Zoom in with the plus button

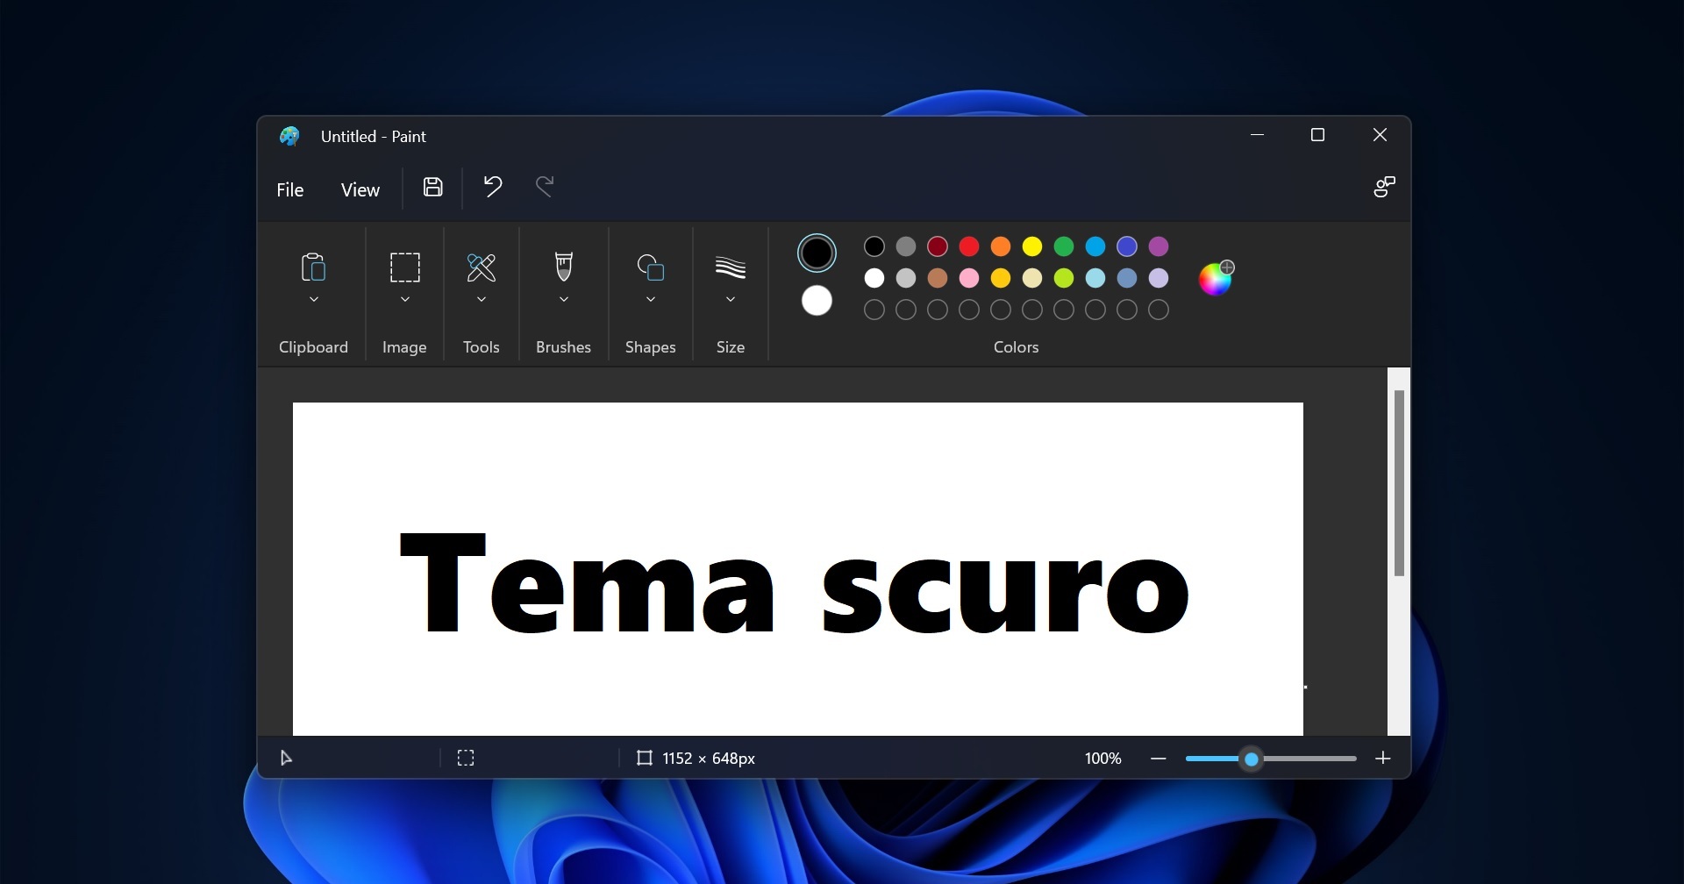1383,759
